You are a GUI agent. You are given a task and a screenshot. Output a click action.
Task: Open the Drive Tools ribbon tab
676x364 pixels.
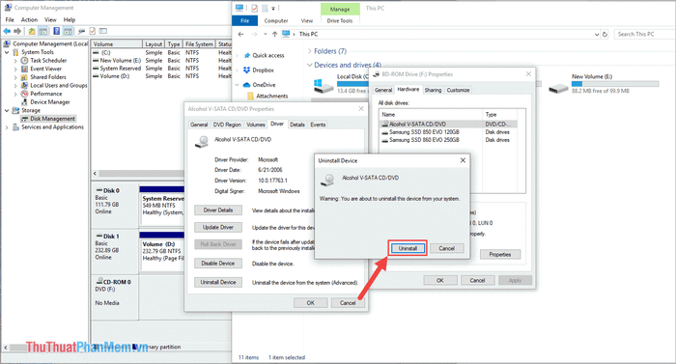point(340,20)
